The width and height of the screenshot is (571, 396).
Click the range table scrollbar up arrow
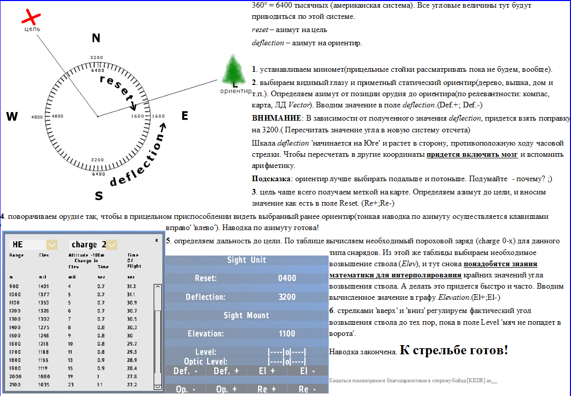[x=158, y=287]
